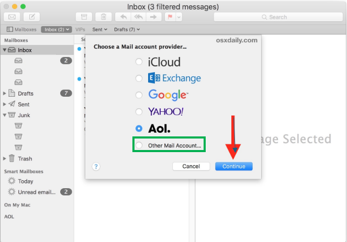347x242 pixels.
Task: Compose a new message with pencil icon
Action: coord(31,17)
